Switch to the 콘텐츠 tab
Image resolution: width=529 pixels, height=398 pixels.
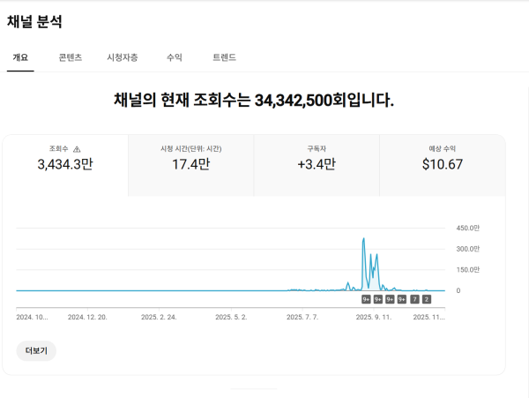[71, 57]
